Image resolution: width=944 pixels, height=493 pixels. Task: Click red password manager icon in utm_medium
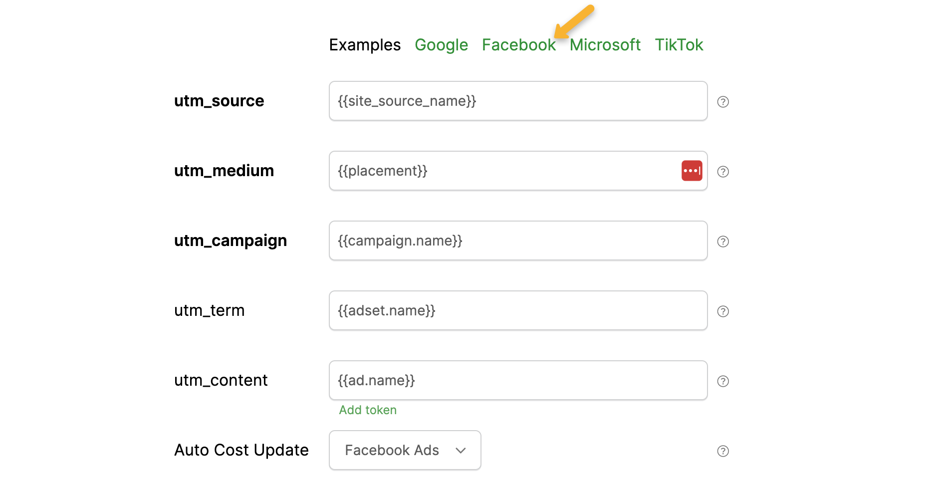point(692,171)
